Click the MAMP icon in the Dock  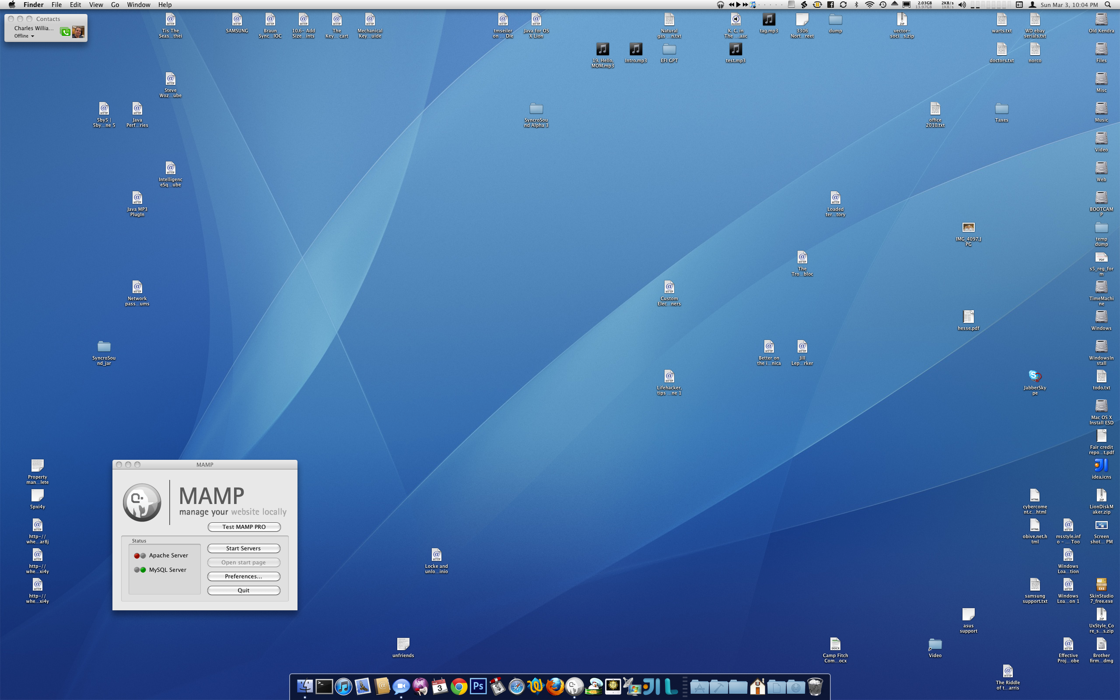click(575, 686)
